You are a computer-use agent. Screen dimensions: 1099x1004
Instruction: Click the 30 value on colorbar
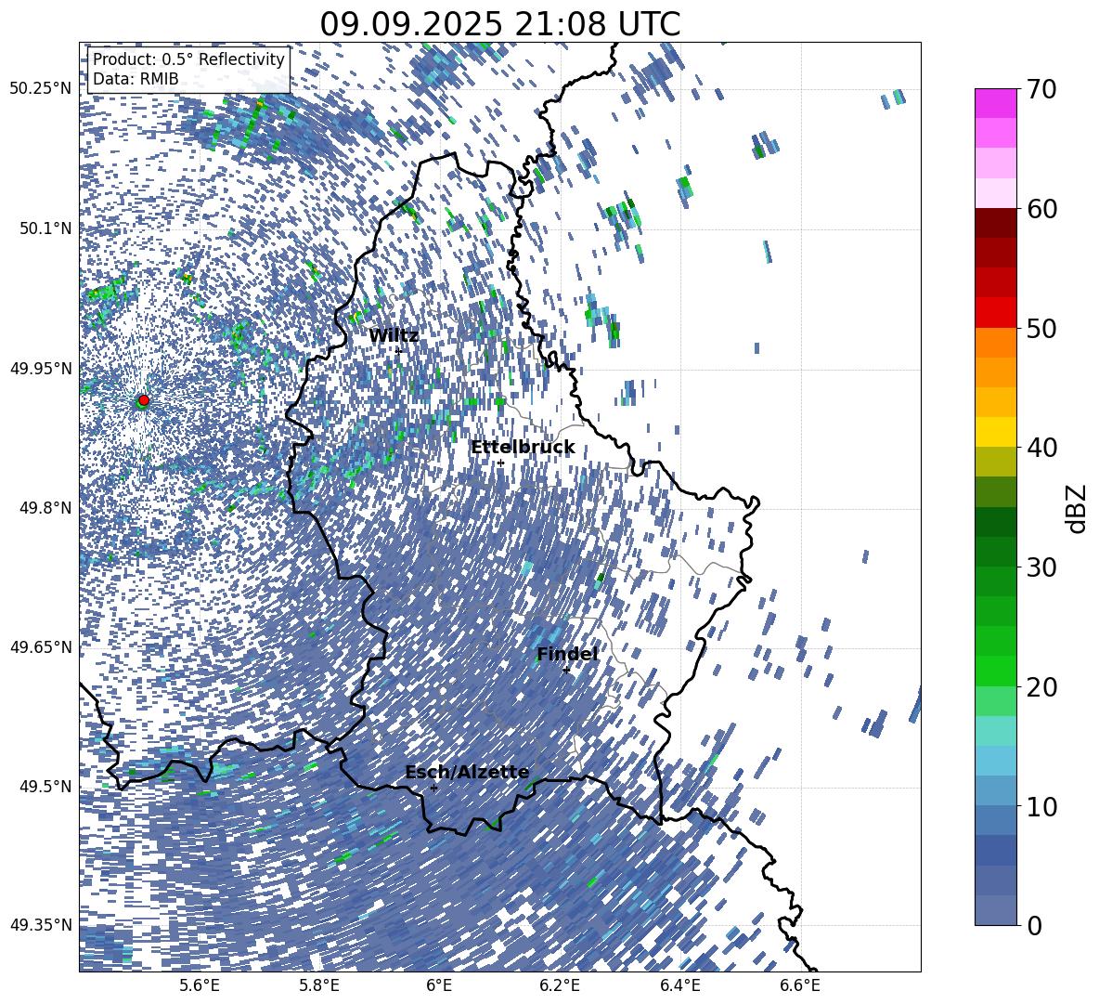coord(1041,567)
